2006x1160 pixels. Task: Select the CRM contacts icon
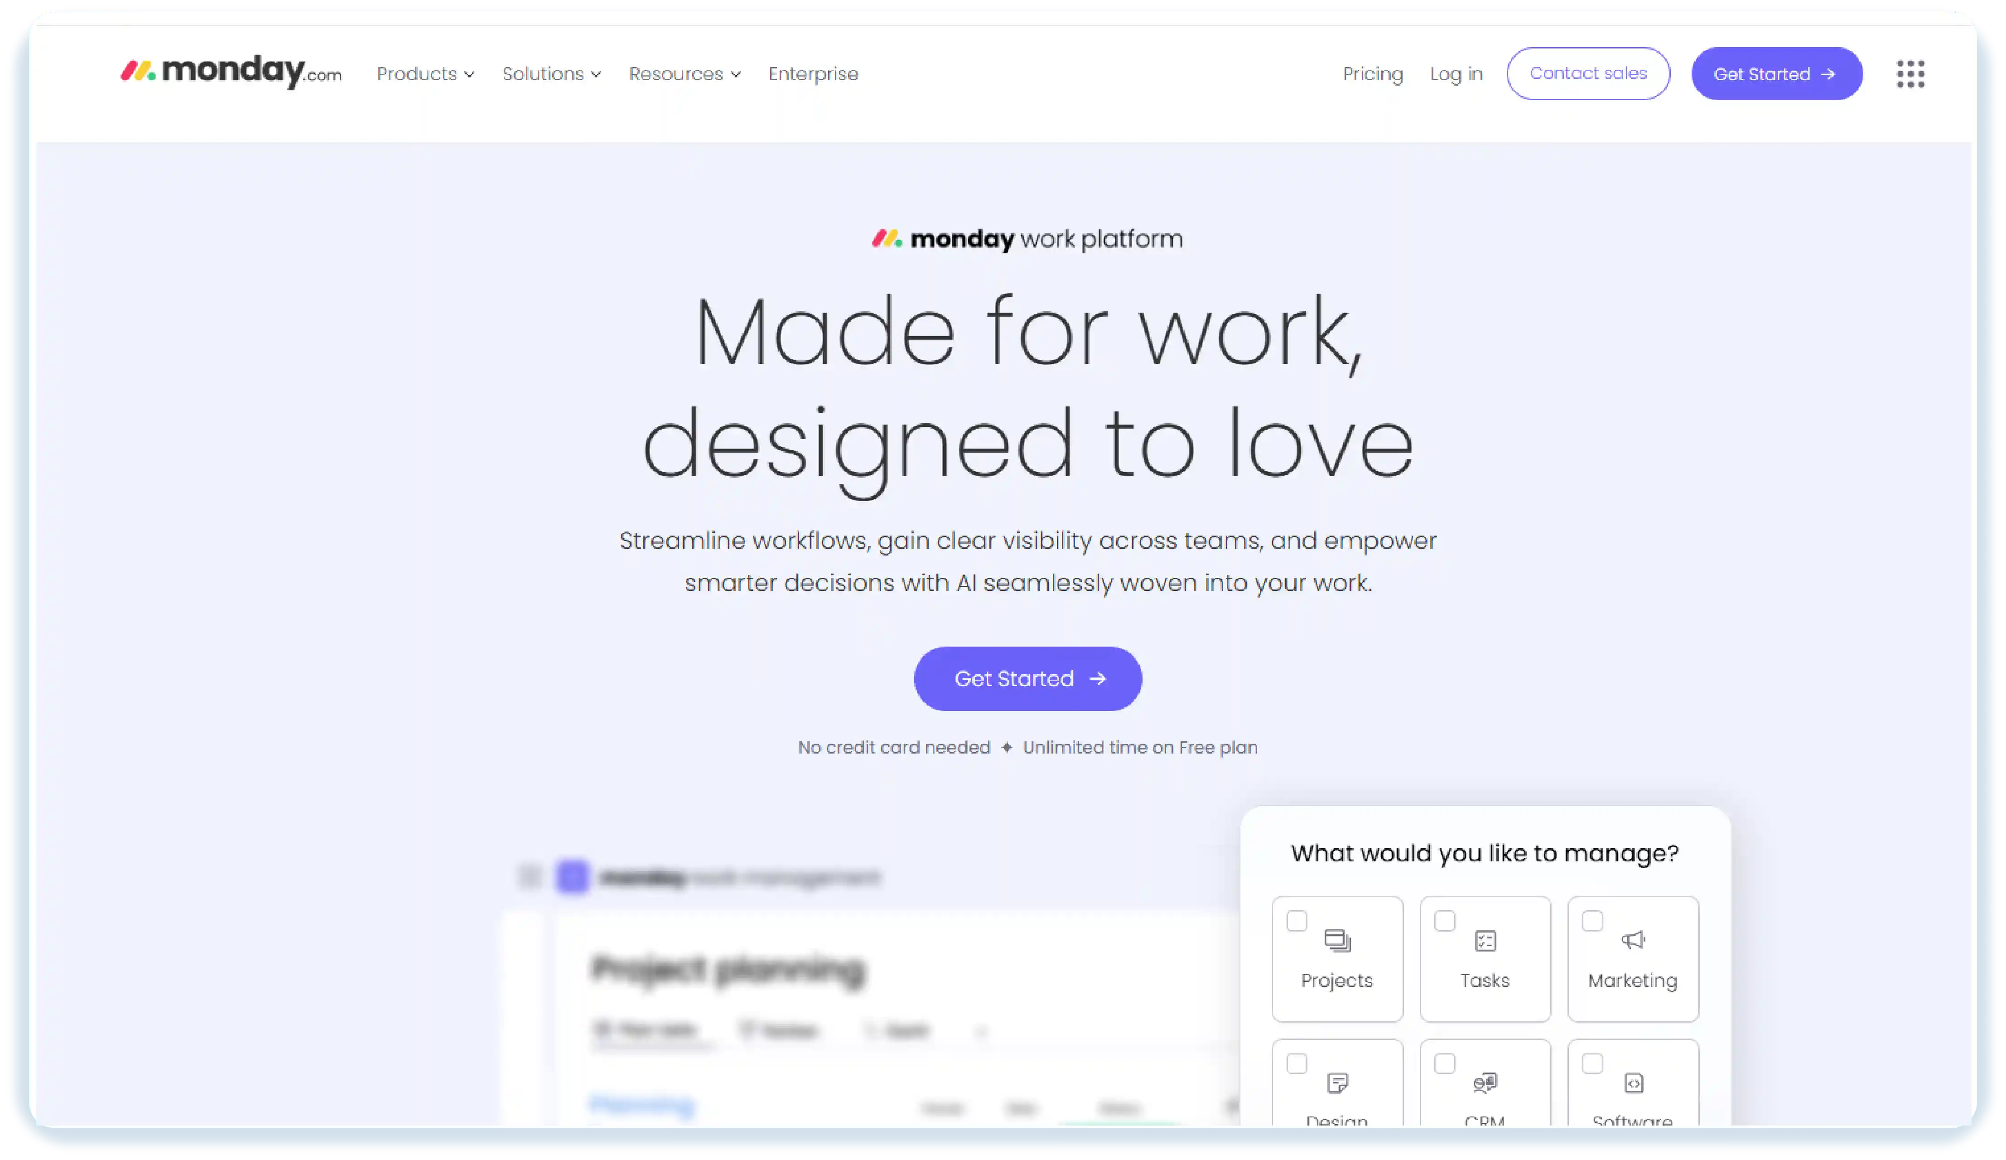(1485, 1083)
